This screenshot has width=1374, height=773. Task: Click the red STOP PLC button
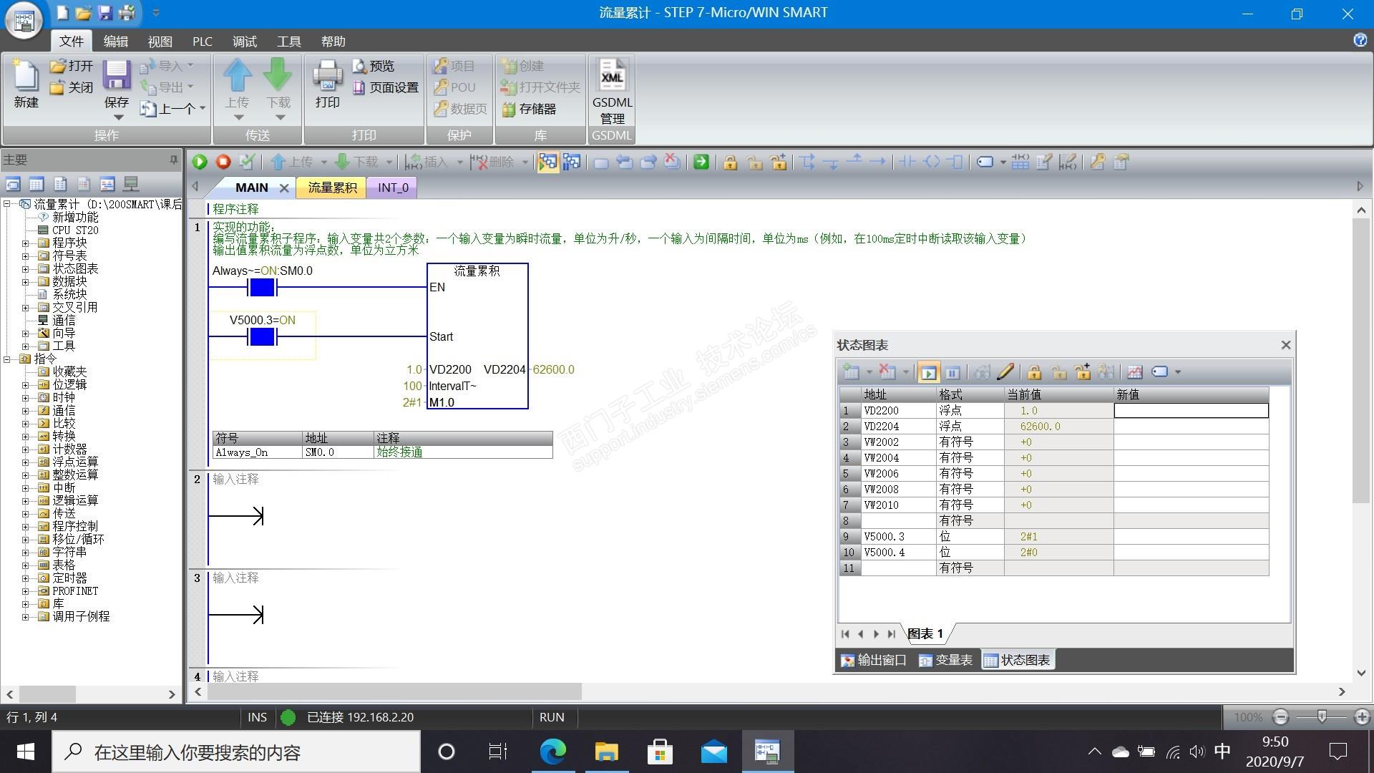tap(223, 162)
